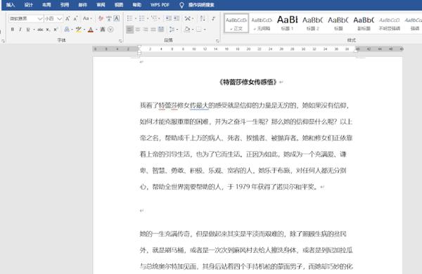Click the increase indent icon
The height and width of the screenshot is (274, 422).
tap(177, 18)
